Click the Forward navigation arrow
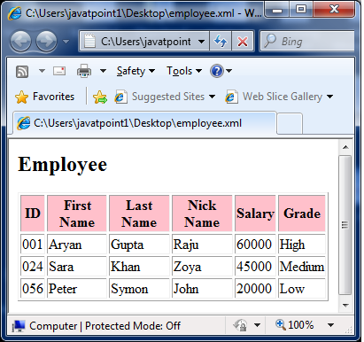 pyautogui.click(x=46, y=42)
